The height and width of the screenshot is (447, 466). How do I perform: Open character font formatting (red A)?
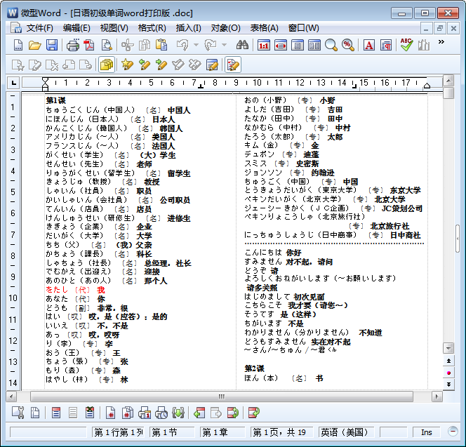point(369,45)
